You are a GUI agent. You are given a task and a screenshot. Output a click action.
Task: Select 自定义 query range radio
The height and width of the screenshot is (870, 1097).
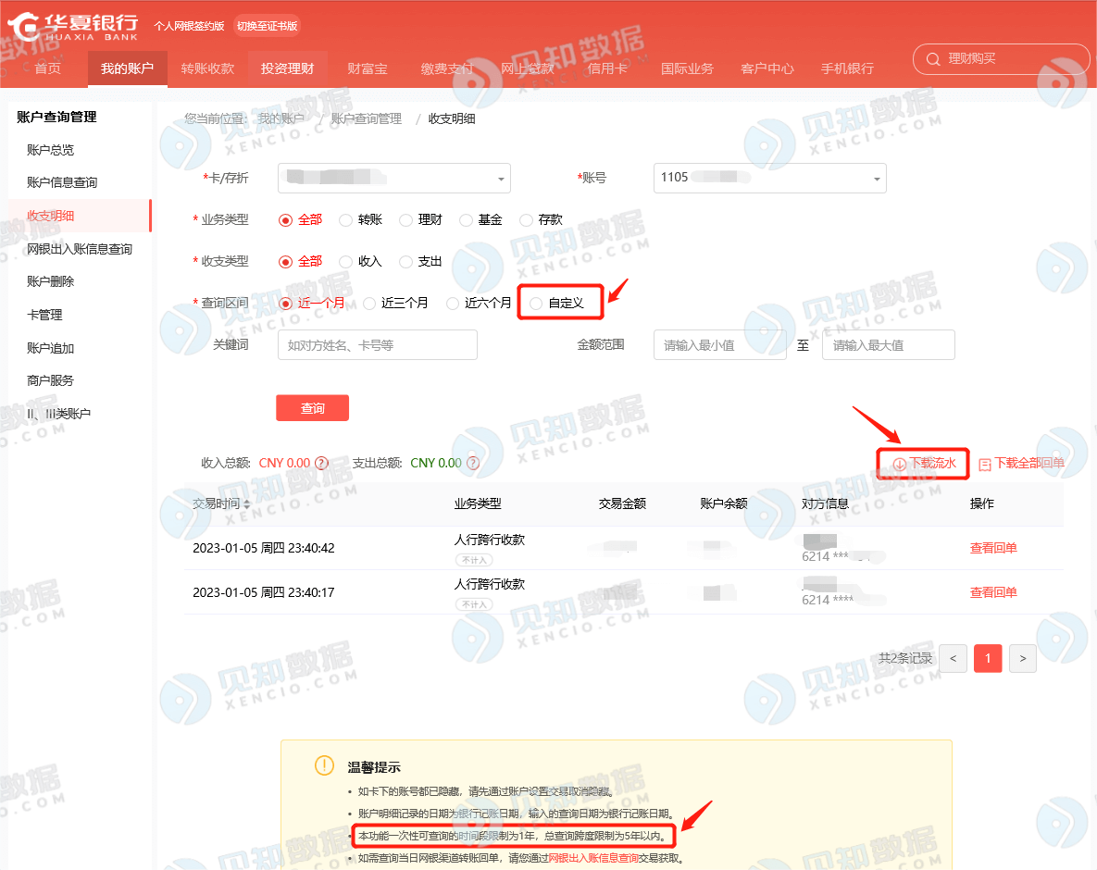pyautogui.click(x=537, y=303)
